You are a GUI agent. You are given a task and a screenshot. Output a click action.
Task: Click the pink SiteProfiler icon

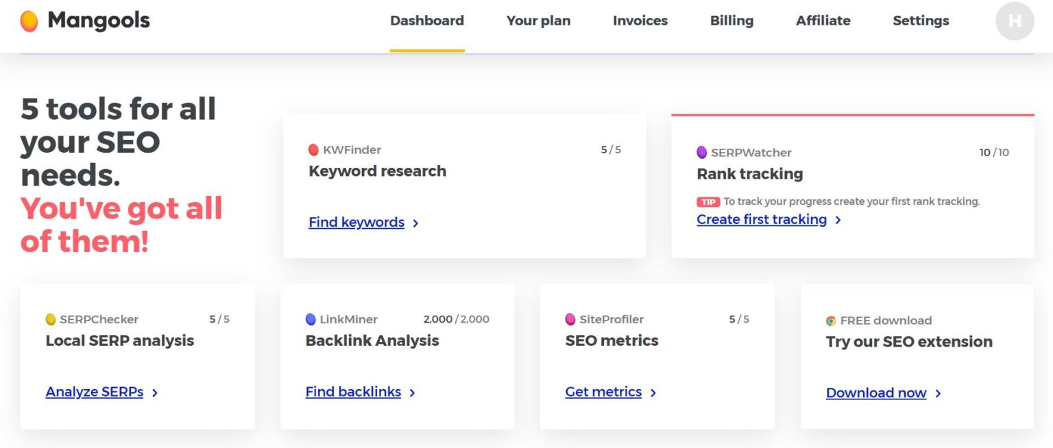pyautogui.click(x=570, y=319)
